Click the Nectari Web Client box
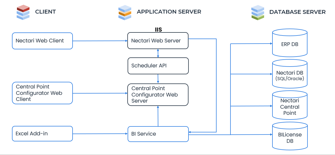 pos(42,41)
